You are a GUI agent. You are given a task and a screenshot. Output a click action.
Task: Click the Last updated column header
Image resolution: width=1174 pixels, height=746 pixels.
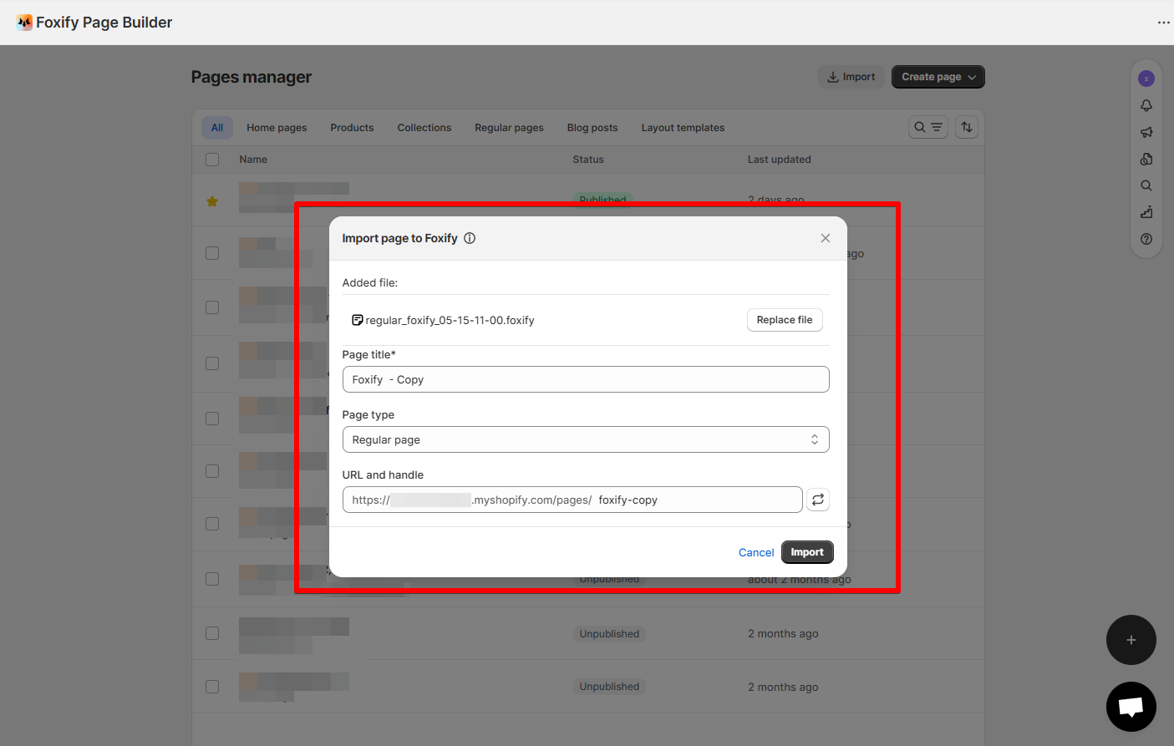(780, 160)
